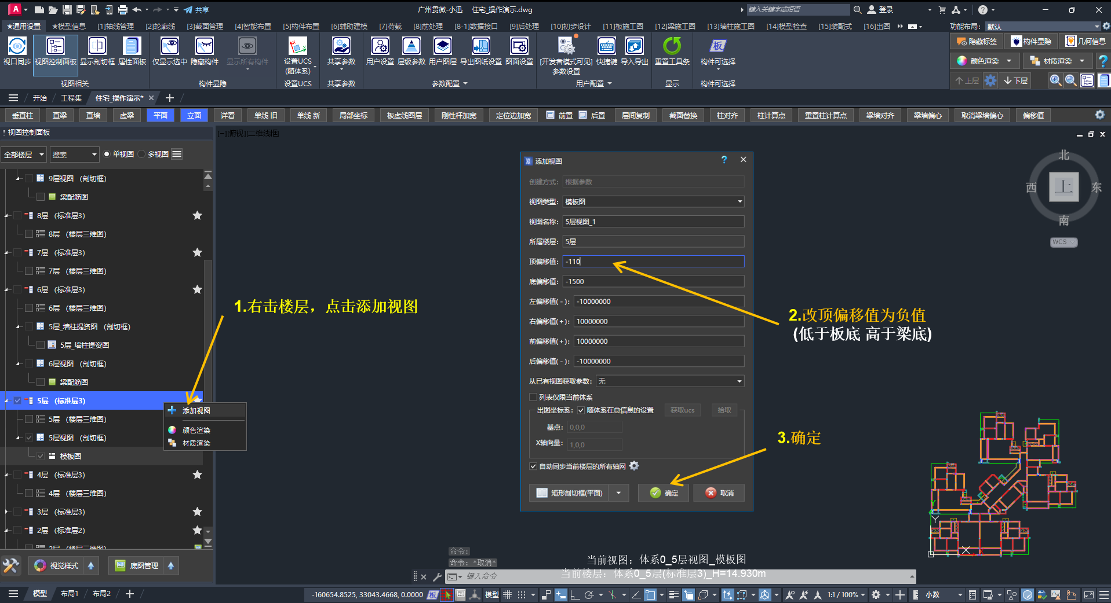Screen dimensions: 1111x603
Task: Click the 显示剖切框 icon
Action: point(97,46)
